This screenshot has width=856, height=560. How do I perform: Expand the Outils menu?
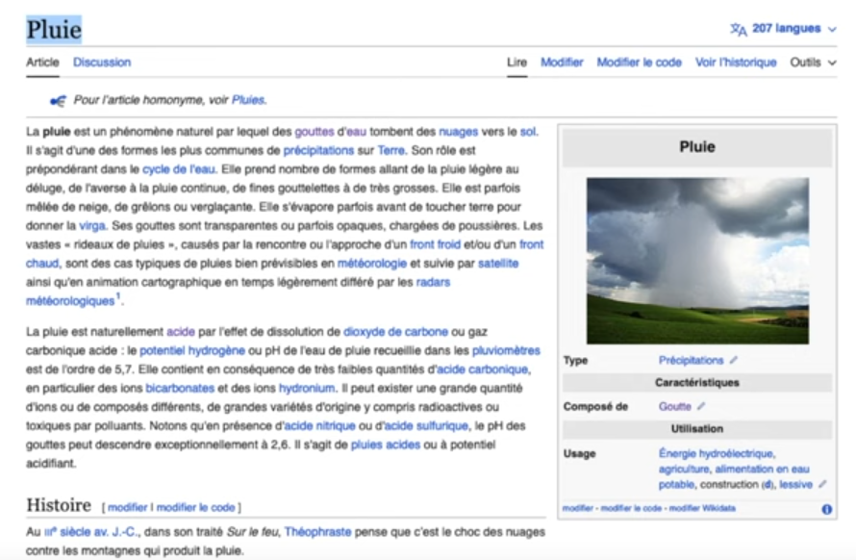[x=813, y=63]
